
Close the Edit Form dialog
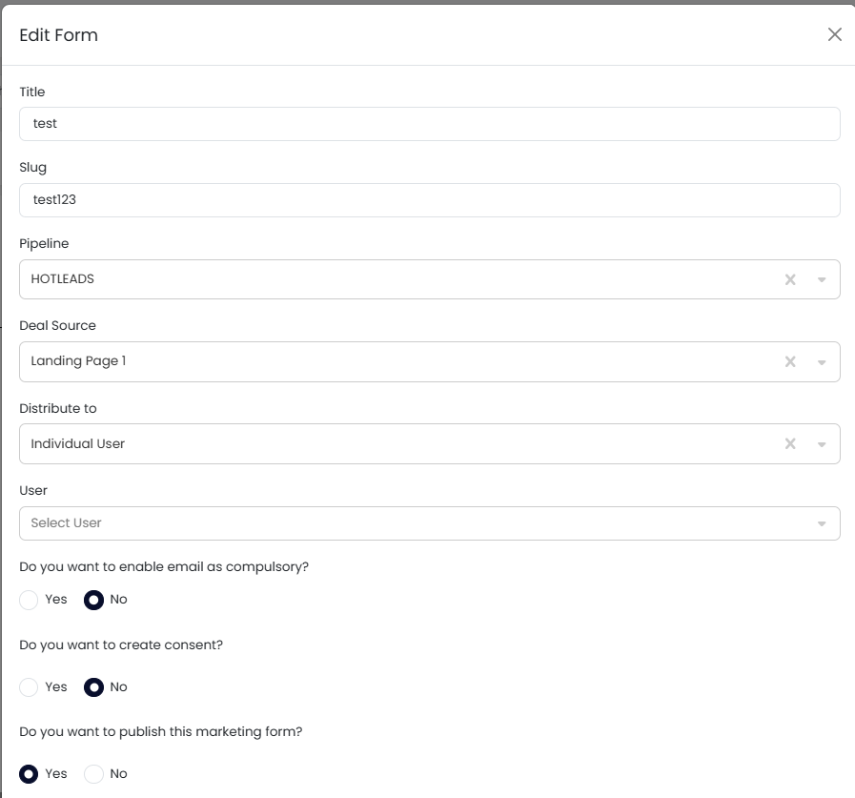pos(834,34)
